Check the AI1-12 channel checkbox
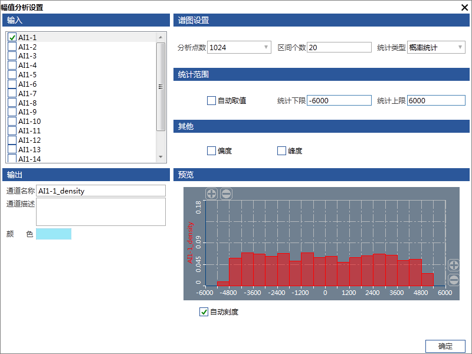 (12, 140)
